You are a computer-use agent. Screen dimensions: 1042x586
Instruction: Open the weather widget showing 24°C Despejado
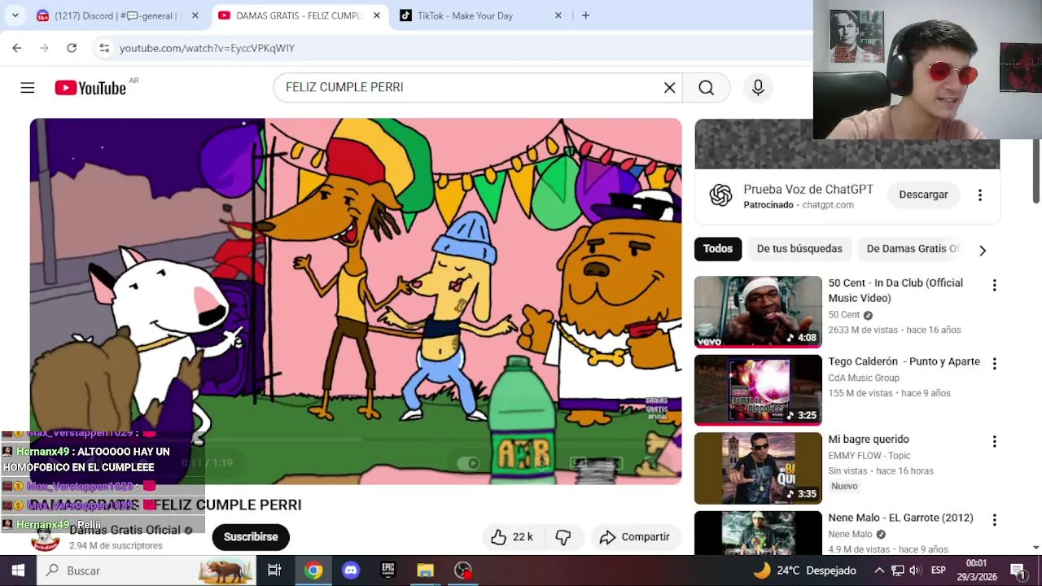tap(804, 571)
